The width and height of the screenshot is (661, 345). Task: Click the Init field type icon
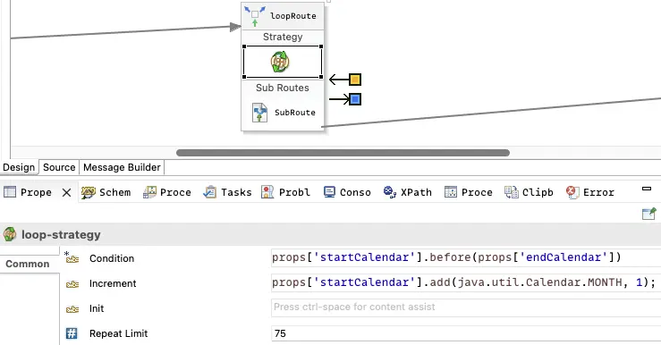pyautogui.click(x=72, y=309)
